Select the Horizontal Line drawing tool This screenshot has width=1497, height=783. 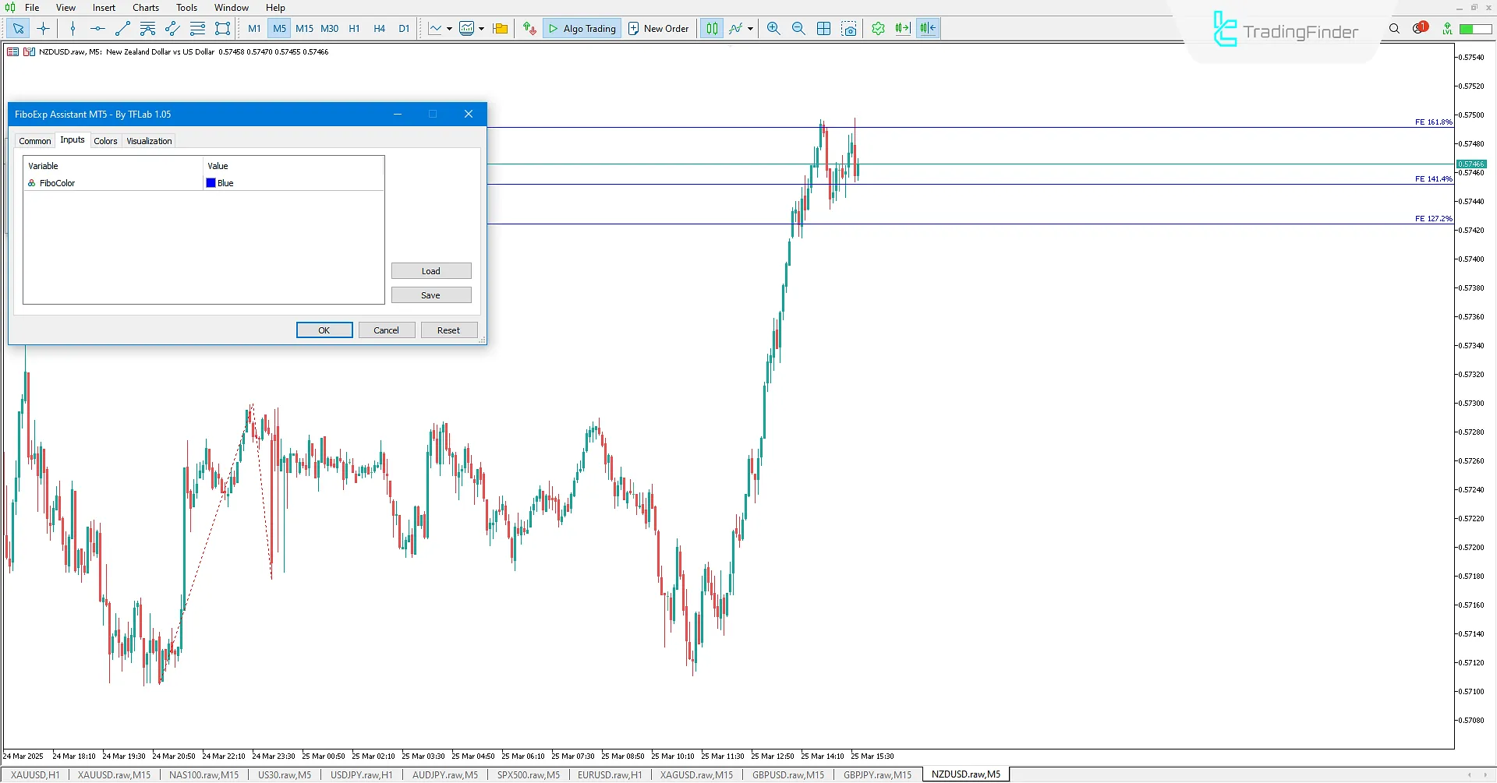click(x=97, y=28)
